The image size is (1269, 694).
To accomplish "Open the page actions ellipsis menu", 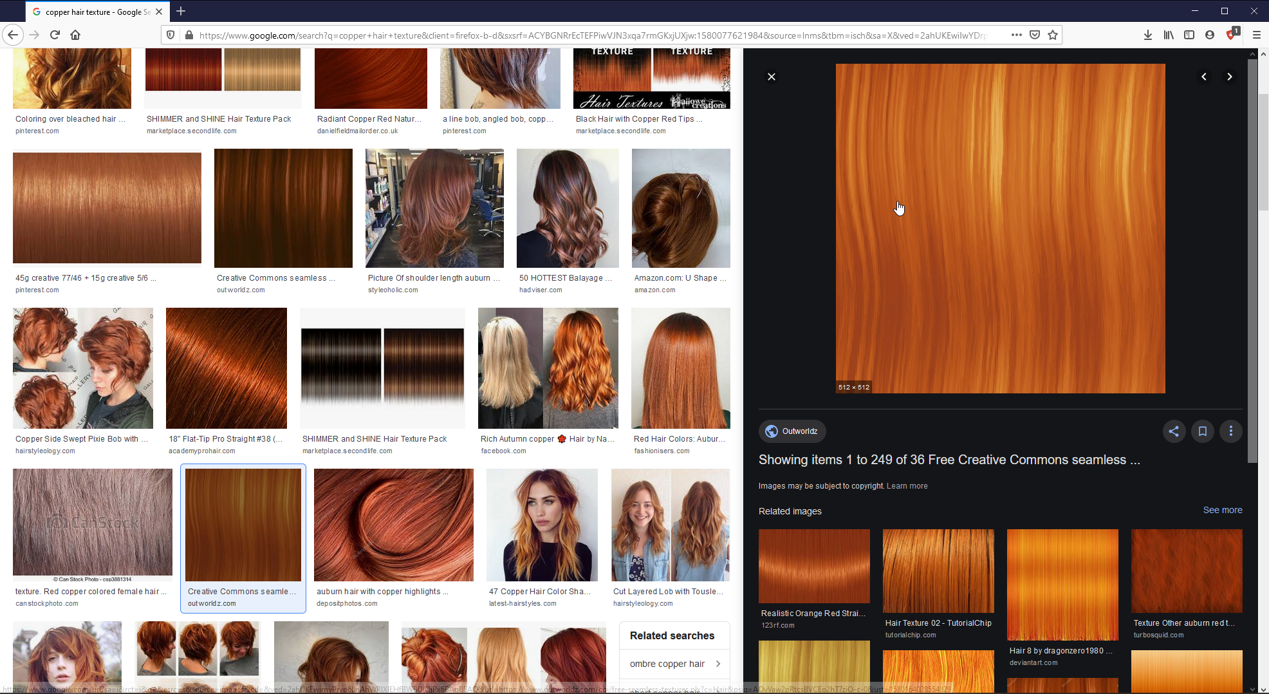I will tap(1017, 35).
